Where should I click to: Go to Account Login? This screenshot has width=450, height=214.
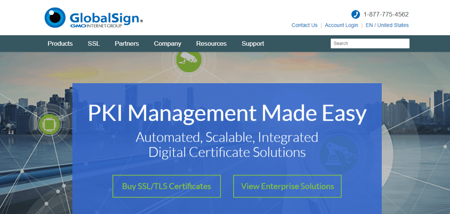tap(342, 25)
